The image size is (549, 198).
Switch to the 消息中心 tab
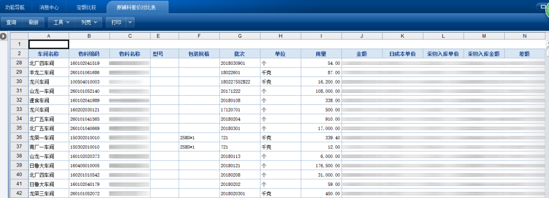[x=49, y=7]
